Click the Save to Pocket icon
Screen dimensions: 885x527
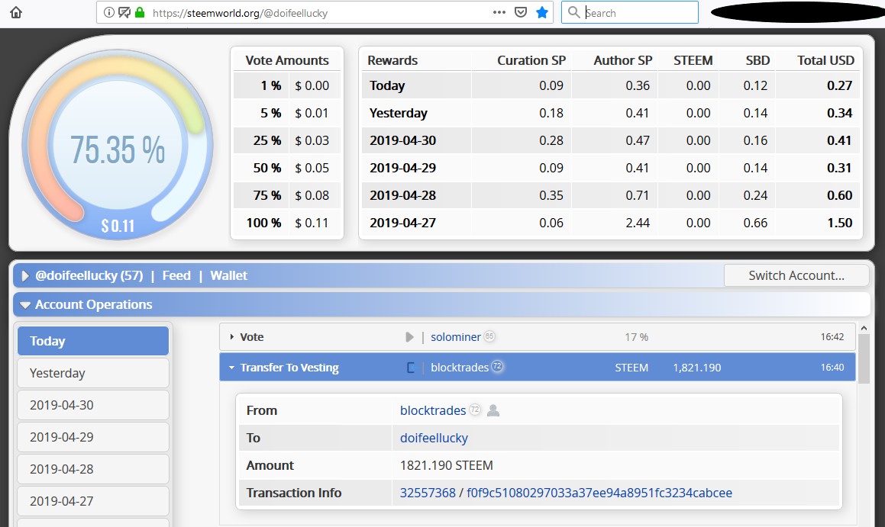(x=520, y=12)
